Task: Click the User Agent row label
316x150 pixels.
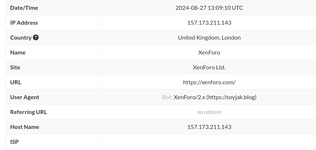Action: pos(25,97)
